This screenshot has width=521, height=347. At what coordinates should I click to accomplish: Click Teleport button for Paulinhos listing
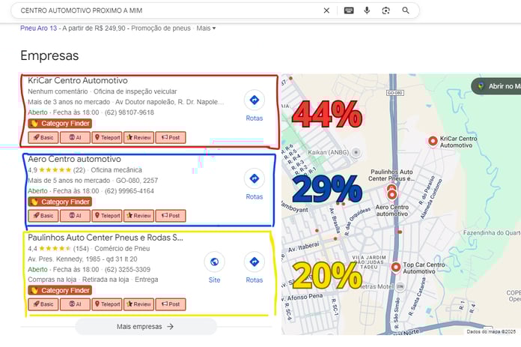pyautogui.click(x=107, y=304)
